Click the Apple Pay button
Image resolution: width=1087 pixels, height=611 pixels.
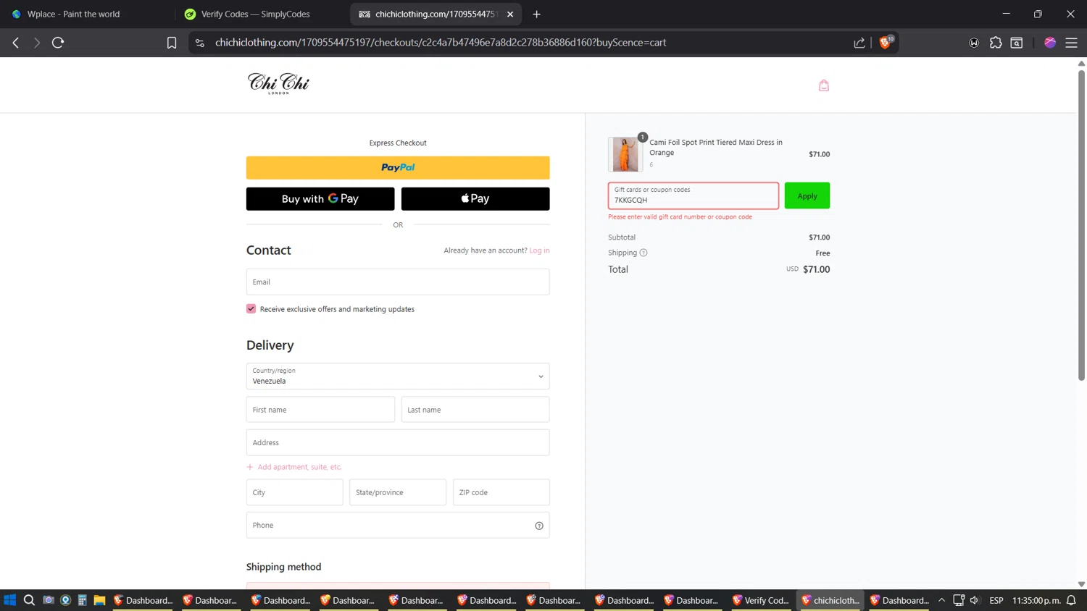coord(475,198)
